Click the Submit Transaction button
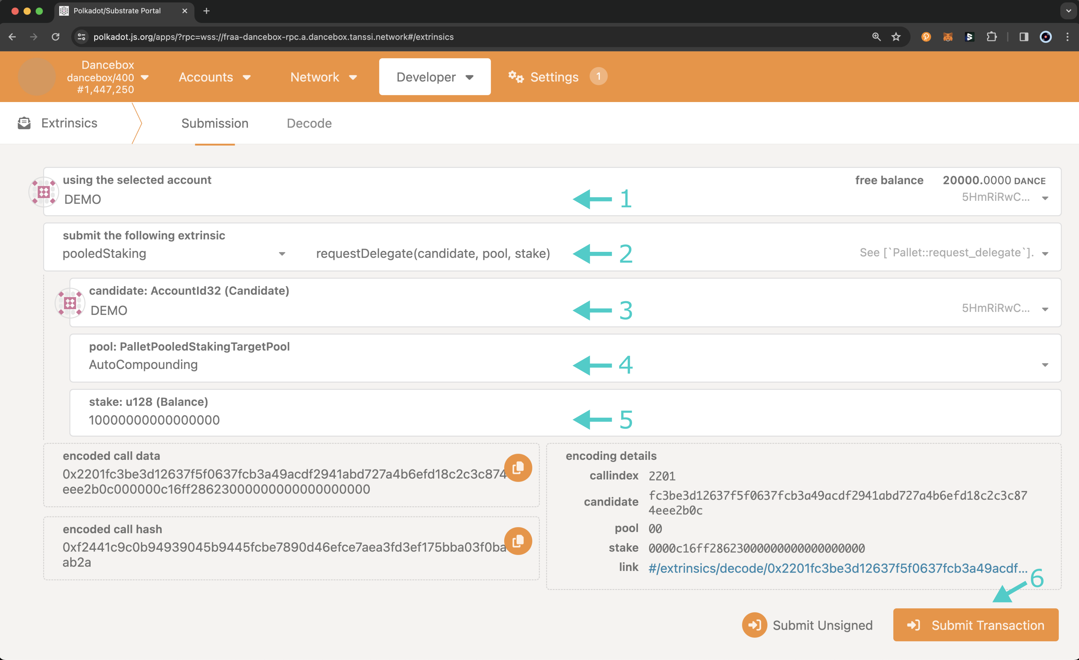 [x=976, y=625]
